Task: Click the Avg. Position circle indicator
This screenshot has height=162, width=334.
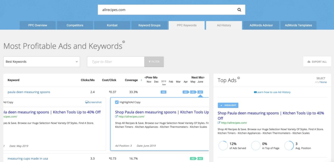Action: [289, 146]
